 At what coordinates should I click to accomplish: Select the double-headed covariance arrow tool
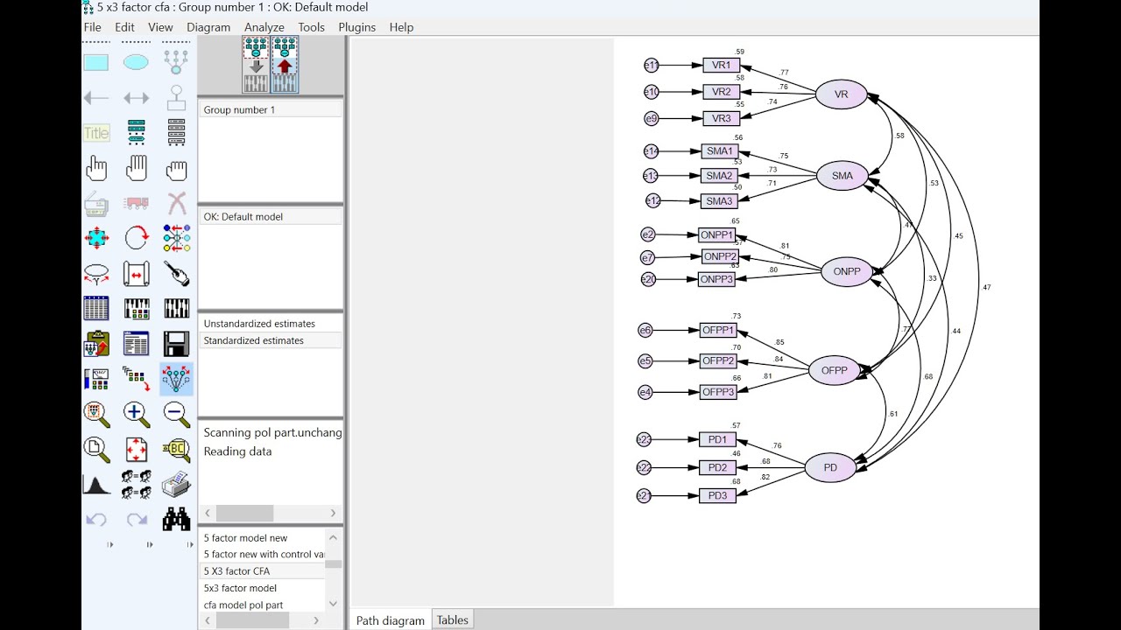point(136,98)
